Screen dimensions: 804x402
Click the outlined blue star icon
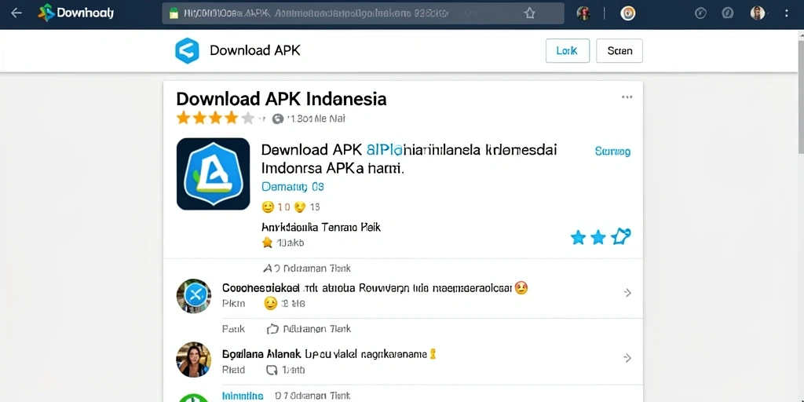(622, 236)
